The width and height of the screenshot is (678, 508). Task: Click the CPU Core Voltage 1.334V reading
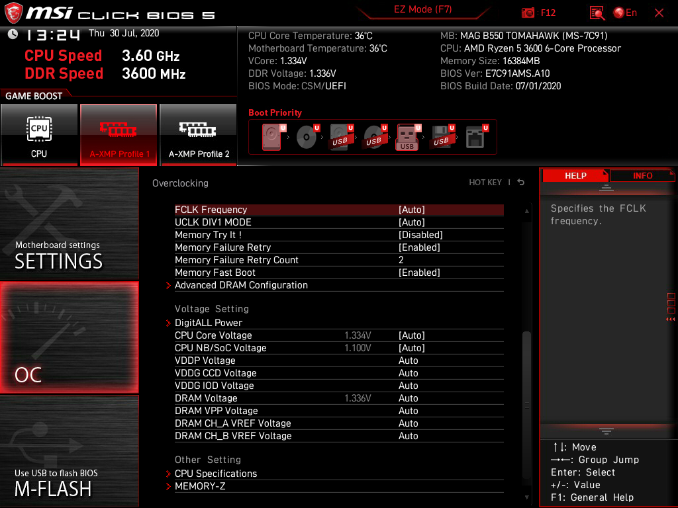click(358, 335)
